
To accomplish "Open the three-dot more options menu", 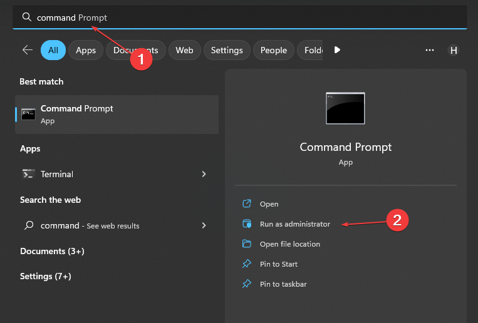I will click(x=430, y=50).
